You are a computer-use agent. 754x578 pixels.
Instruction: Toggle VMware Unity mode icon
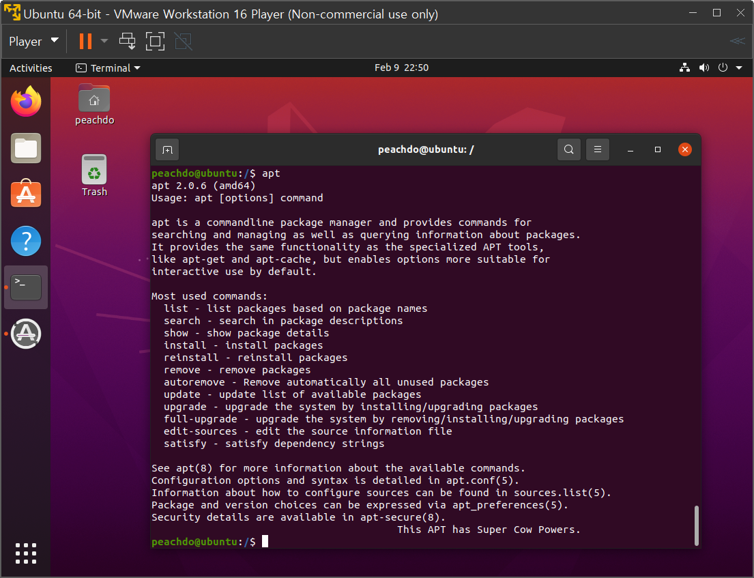[183, 42]
